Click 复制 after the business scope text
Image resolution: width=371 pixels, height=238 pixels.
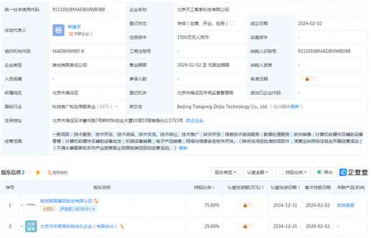(x=183, y=148)
